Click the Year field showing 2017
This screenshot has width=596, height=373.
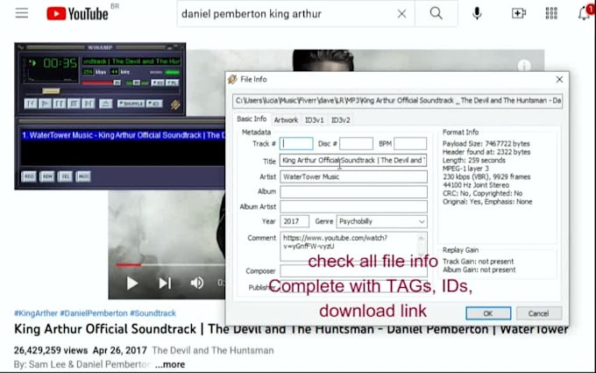click(294, 221)
